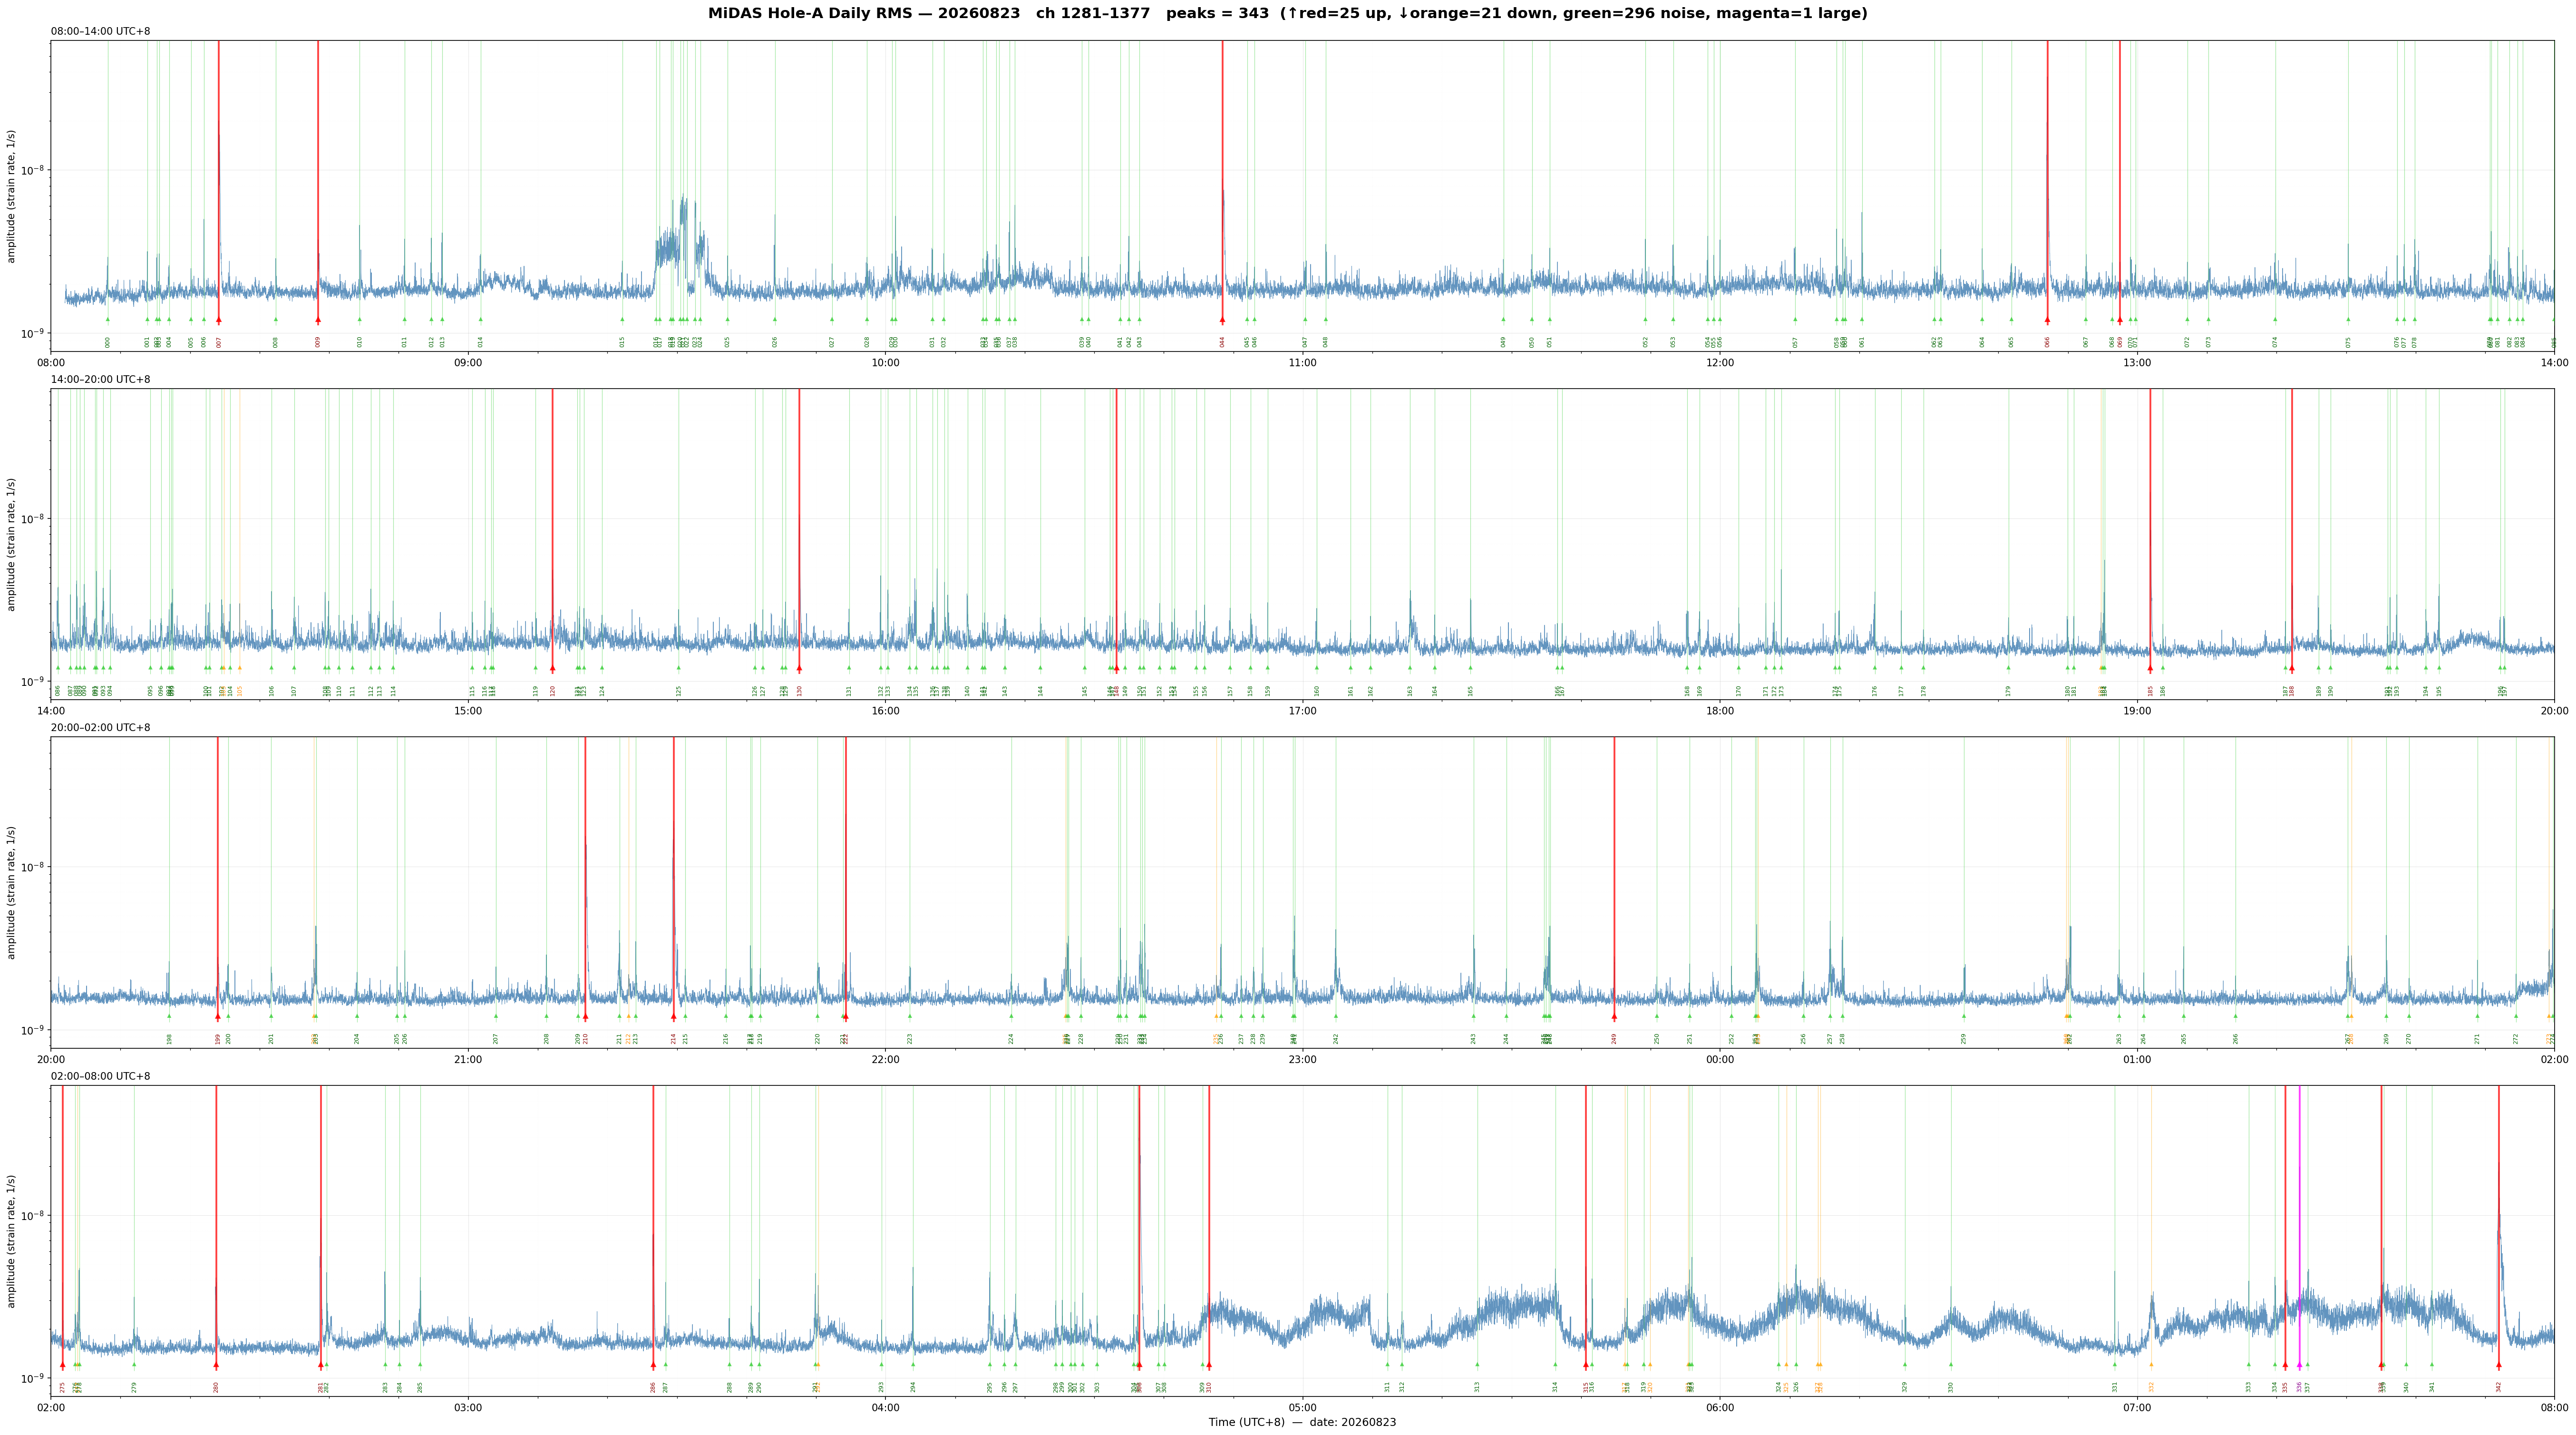Select the green noise marker labeled 331
Image resolution: width=2576 pixels, height=1435 pixels.
2115,1365
